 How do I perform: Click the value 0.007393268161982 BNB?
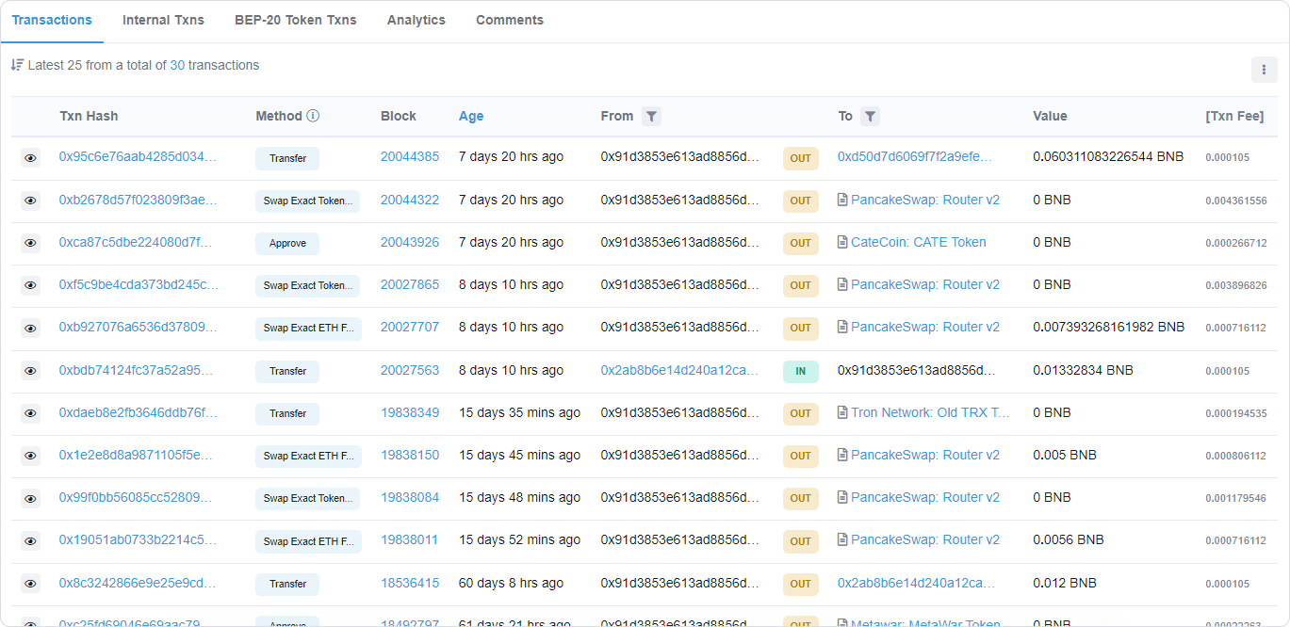point(1108,327)
